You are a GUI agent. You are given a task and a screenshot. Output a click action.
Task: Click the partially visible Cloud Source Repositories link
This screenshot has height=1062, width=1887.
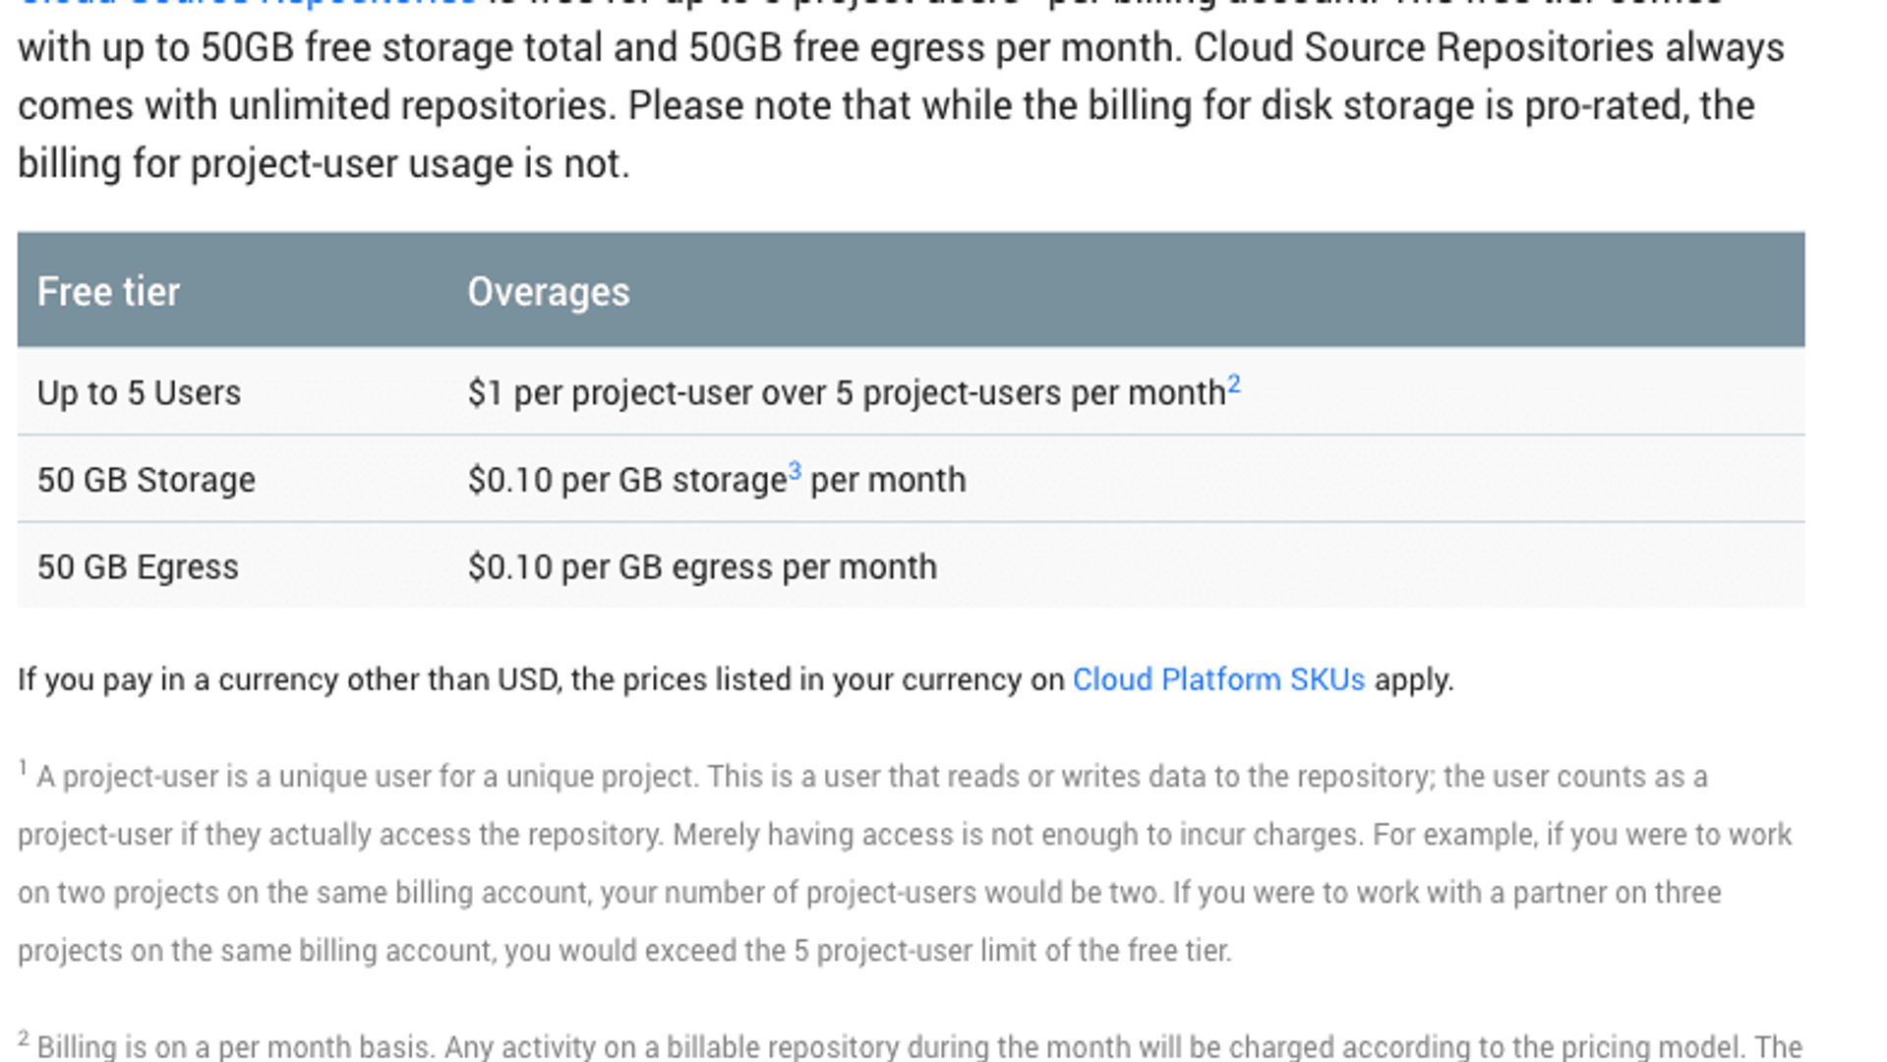(246, 4)
